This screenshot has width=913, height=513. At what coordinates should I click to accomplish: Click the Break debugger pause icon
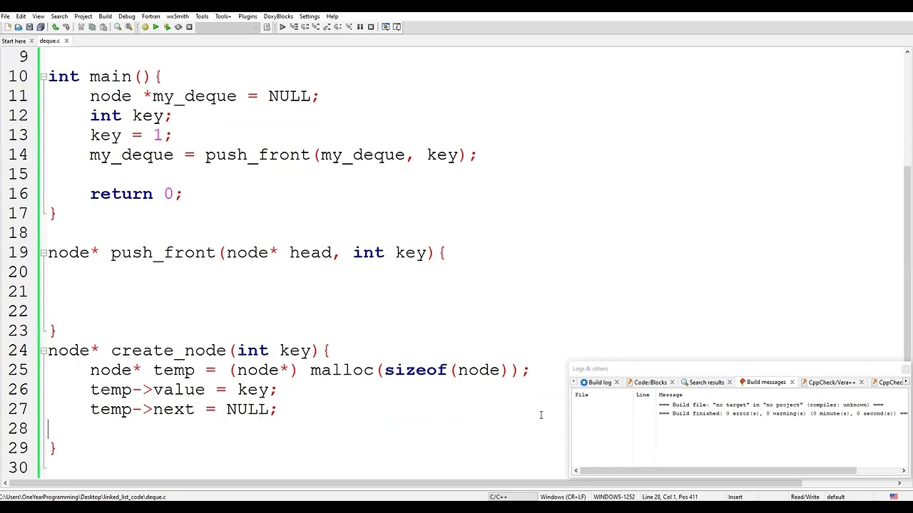[x=360, y=27]
